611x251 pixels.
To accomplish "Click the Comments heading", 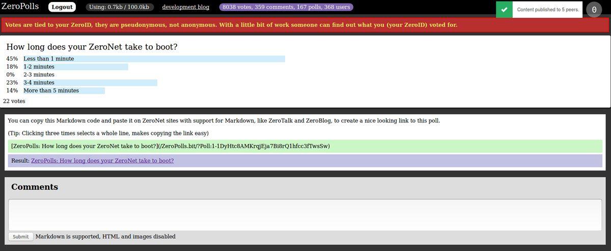I will pos(35,187).
